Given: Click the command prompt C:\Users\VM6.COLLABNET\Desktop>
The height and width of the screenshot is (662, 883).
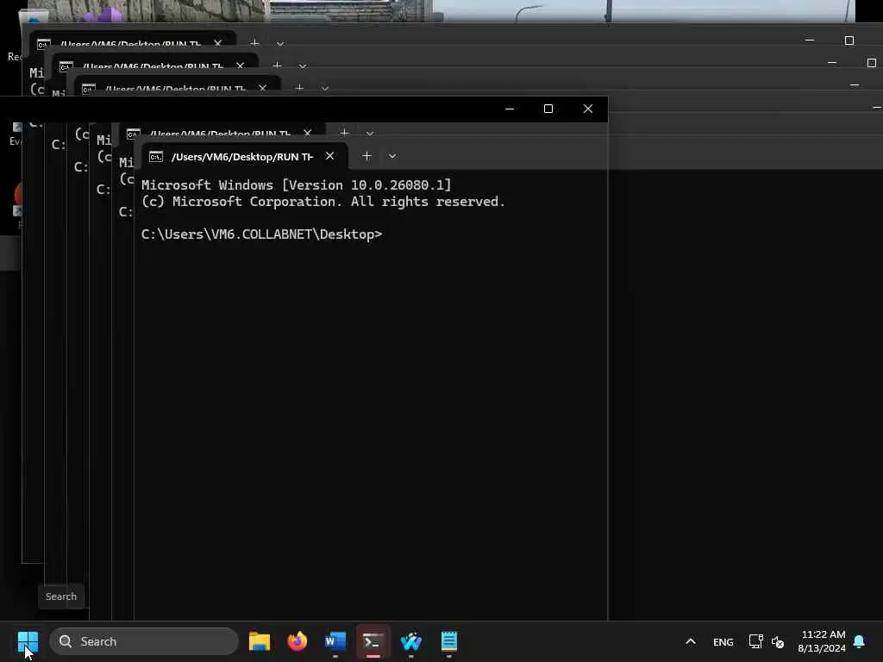Looking at the screenshot, I should click(x=261, y=234).
